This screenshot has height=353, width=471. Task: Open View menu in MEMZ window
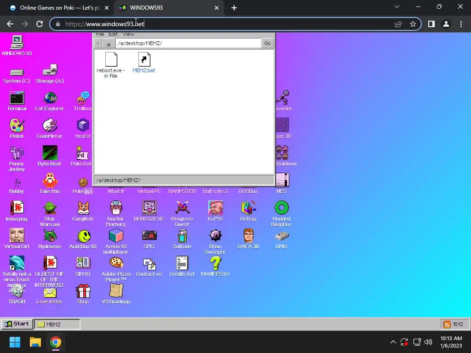[128, 34]
